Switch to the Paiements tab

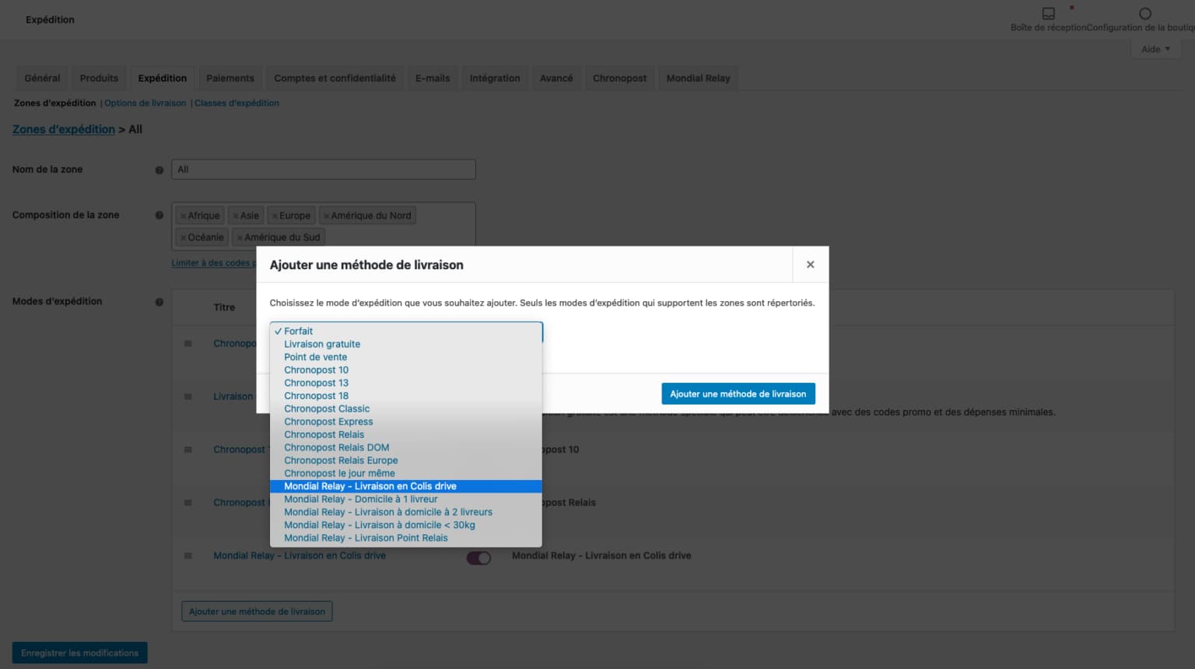(x=230, y=78)
